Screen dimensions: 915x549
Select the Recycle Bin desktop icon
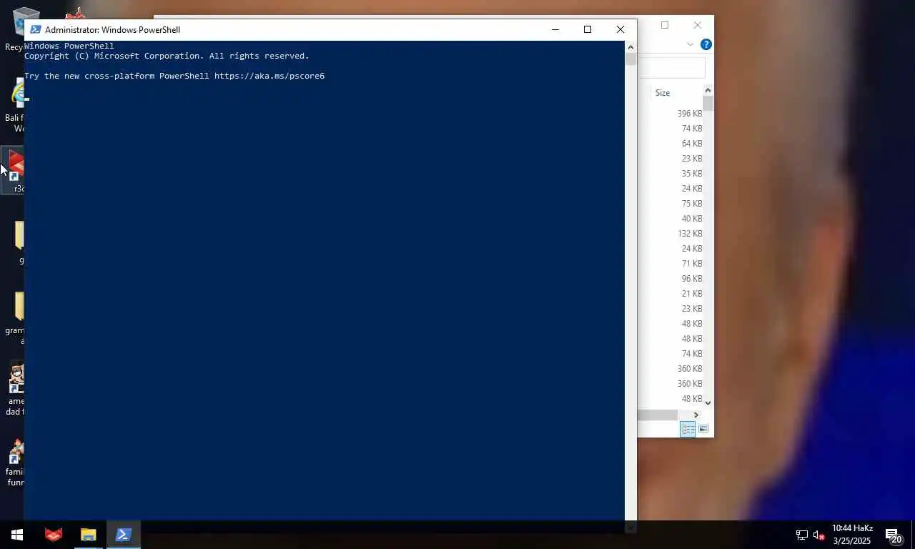[19, 30]
